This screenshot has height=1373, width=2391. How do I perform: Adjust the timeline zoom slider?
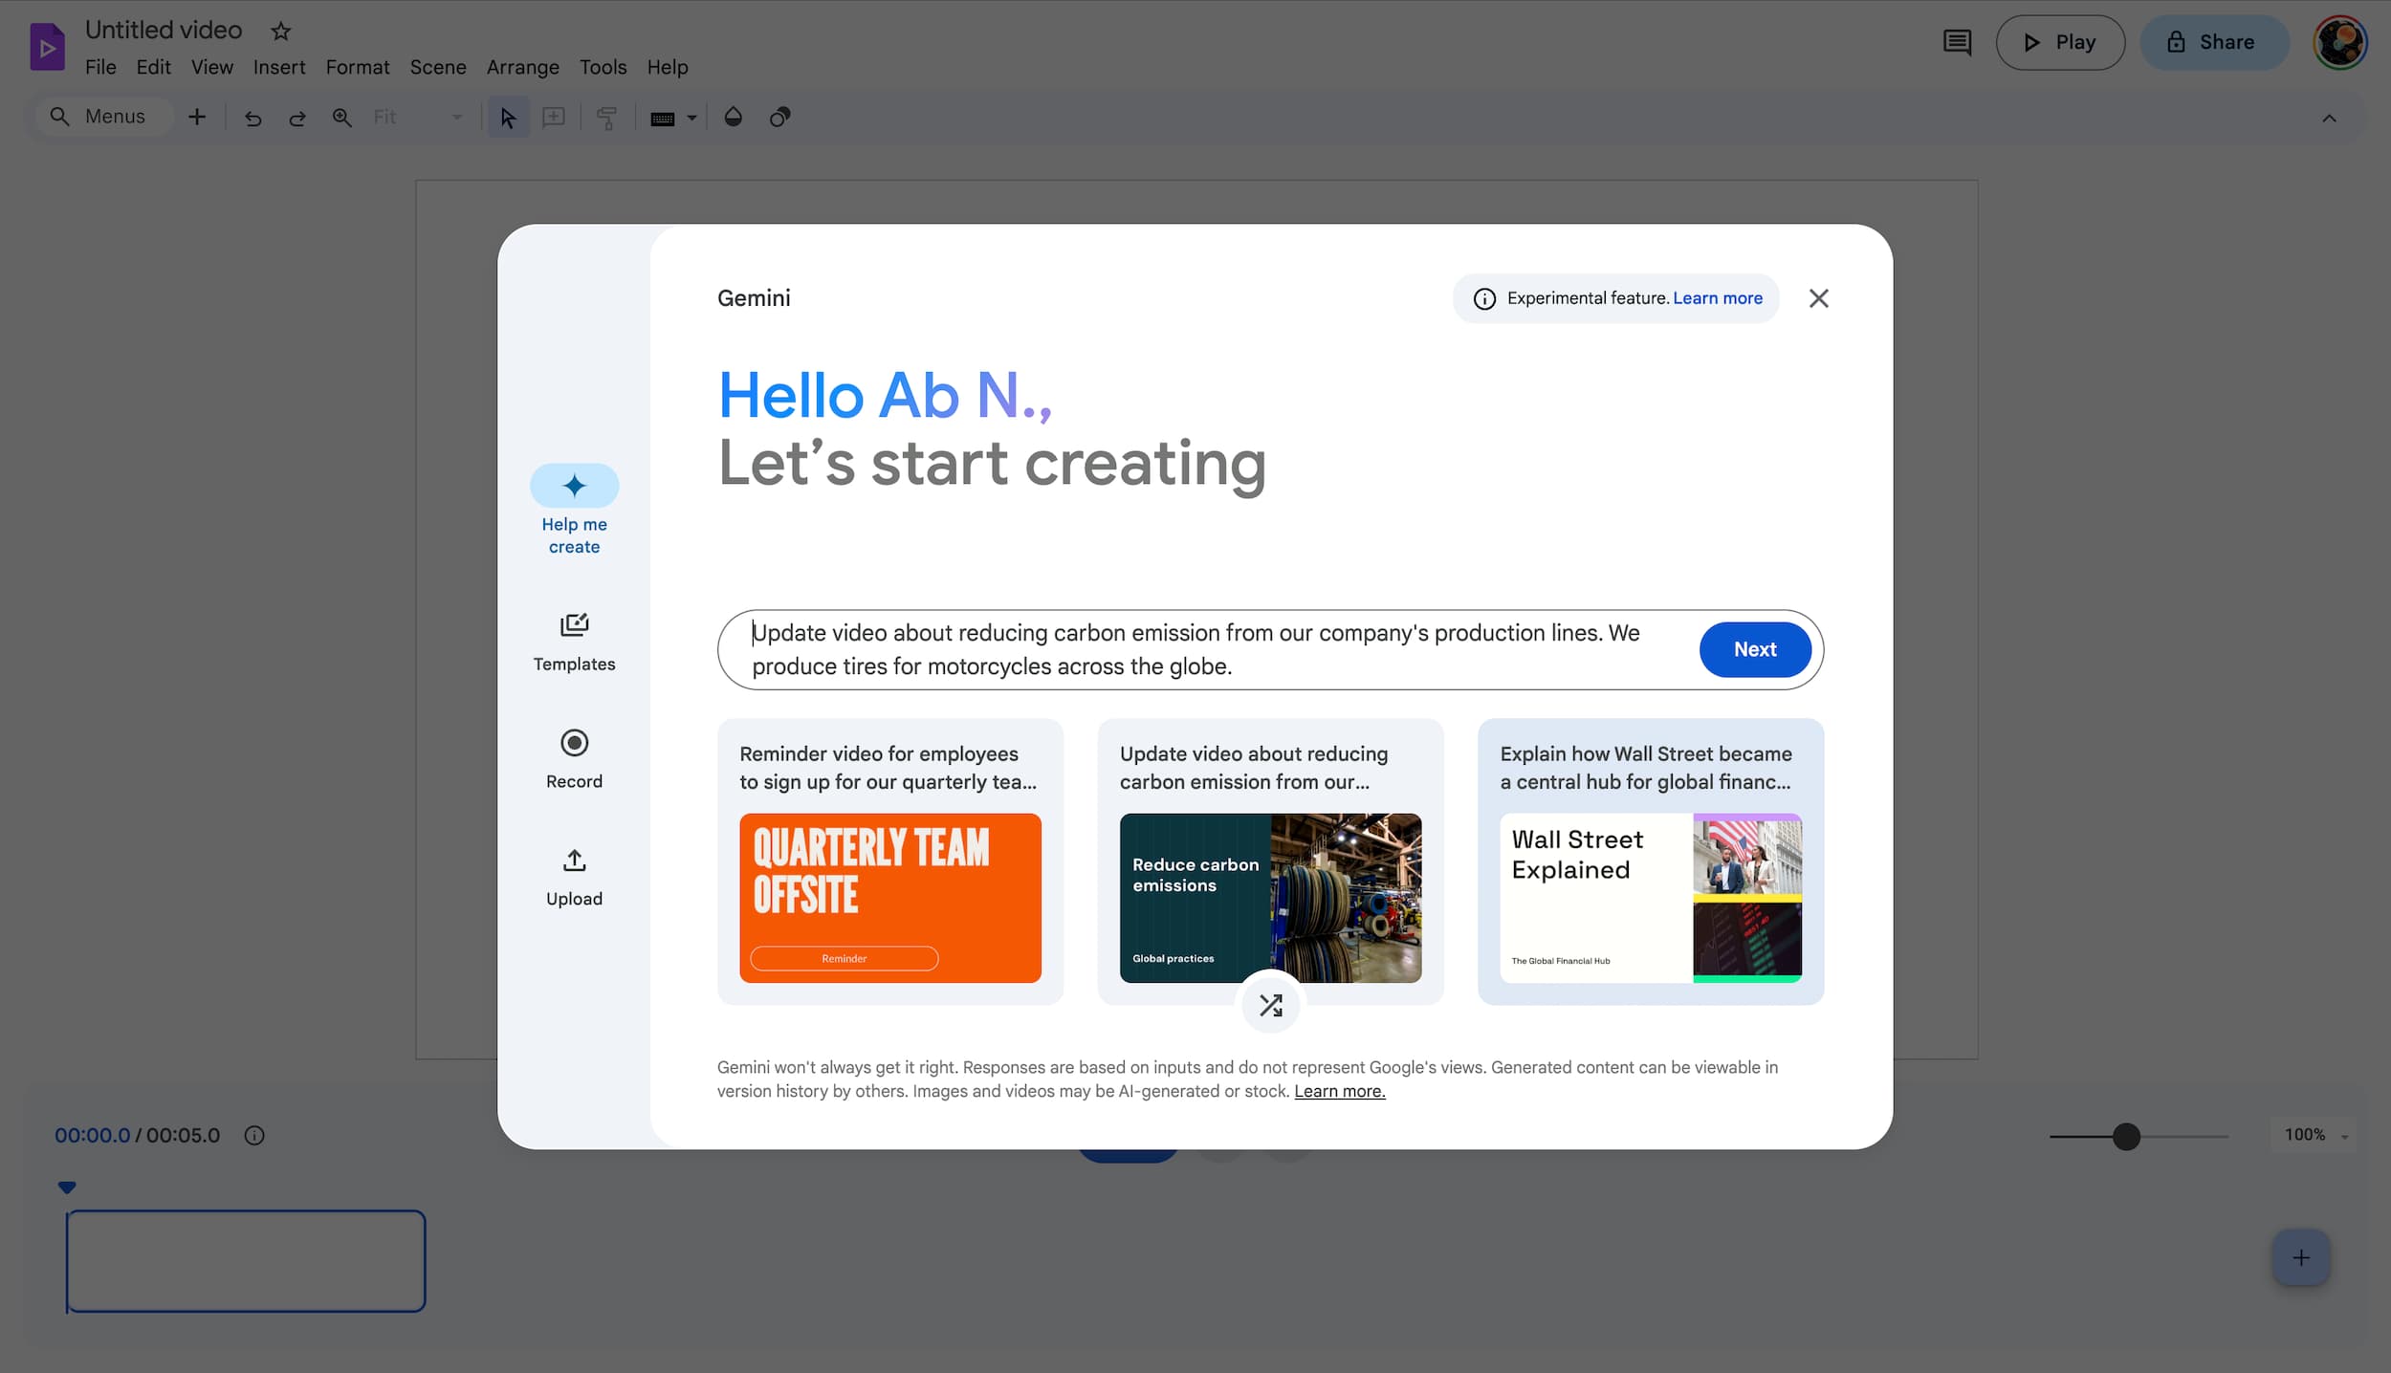point(2125,1136)
